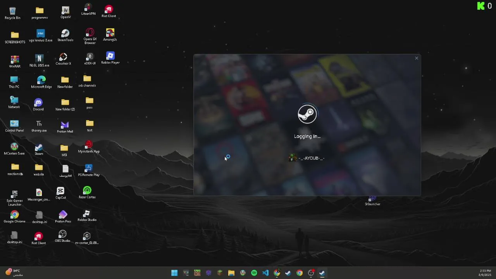Open the UrbanVPN shortcut
The image size is (496, 279).
[x=88, y=10]
